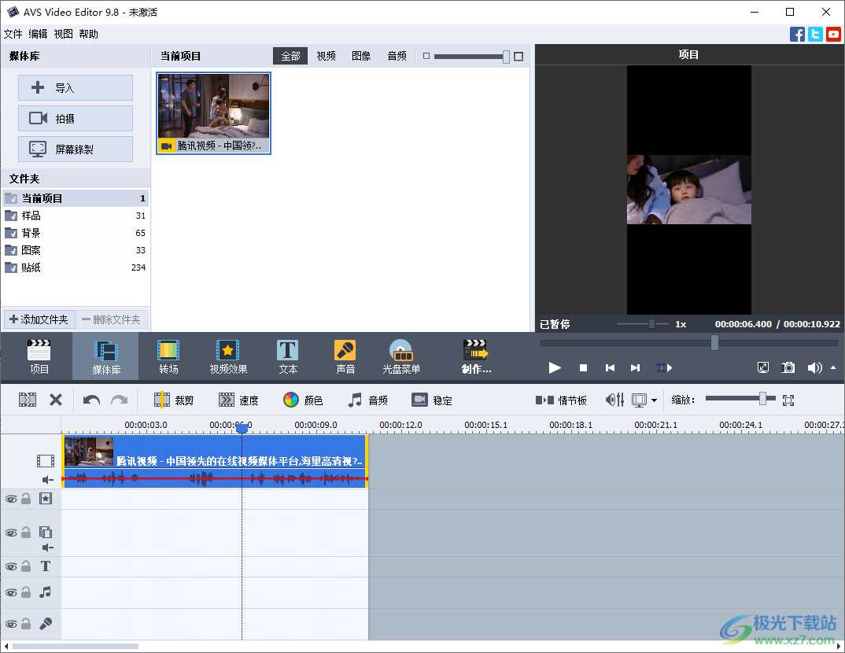Toggle visibility of the text track
This screenshot has width=845, height=653.
click(x=11, y=566)
